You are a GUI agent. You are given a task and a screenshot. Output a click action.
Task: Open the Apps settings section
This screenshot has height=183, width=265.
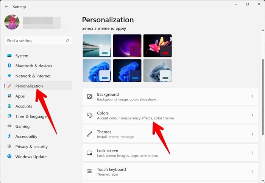20,96
